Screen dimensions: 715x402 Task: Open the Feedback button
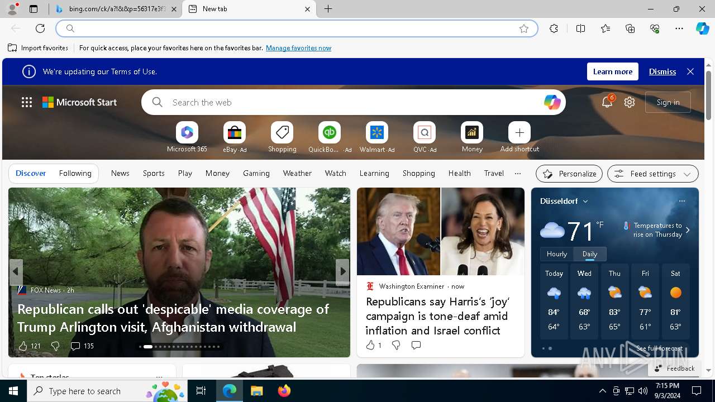pyautogui.click(x=674, y=368)
